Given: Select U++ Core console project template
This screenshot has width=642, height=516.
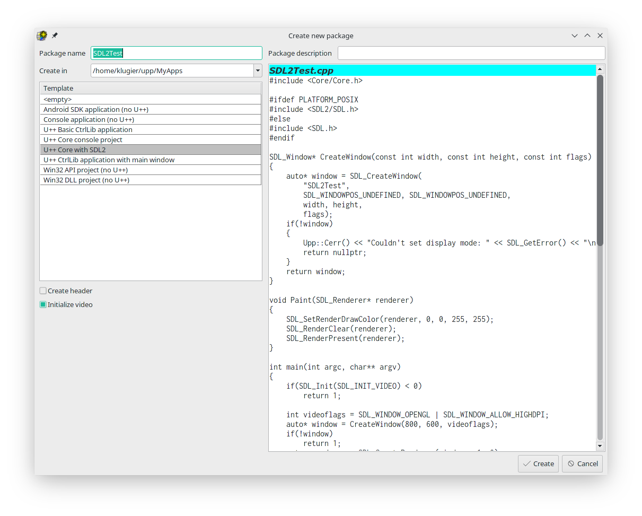Looking at the screenshot, I should pos(151,139).
